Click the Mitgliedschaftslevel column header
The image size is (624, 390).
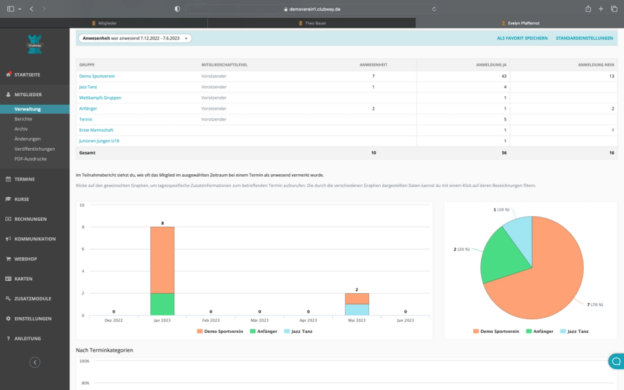click(x=224, y=64)
